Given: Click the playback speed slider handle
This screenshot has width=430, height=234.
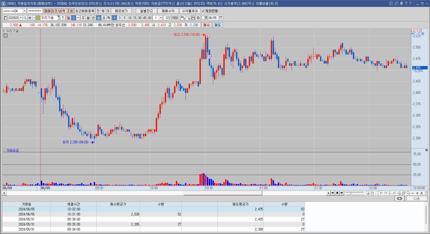Looking at the screenshot, I should pyautogui.click(x=351, y=193).
